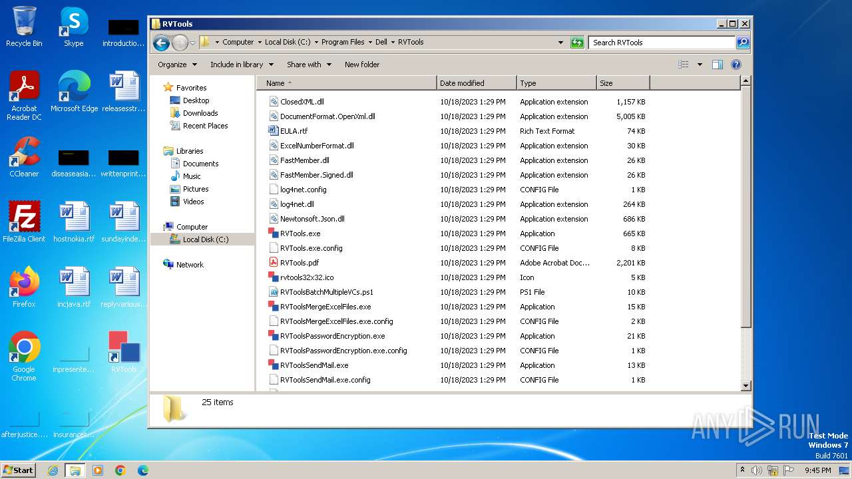Open the Organize dropdown menu

click(x=177, y=65)
